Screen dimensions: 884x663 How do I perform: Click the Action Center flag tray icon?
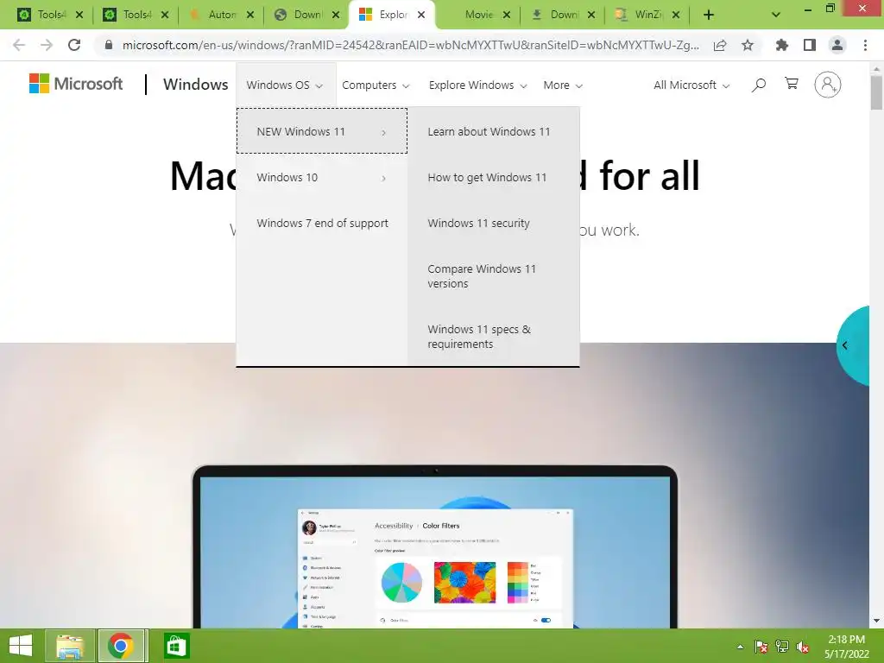click(x=761, y=647)
